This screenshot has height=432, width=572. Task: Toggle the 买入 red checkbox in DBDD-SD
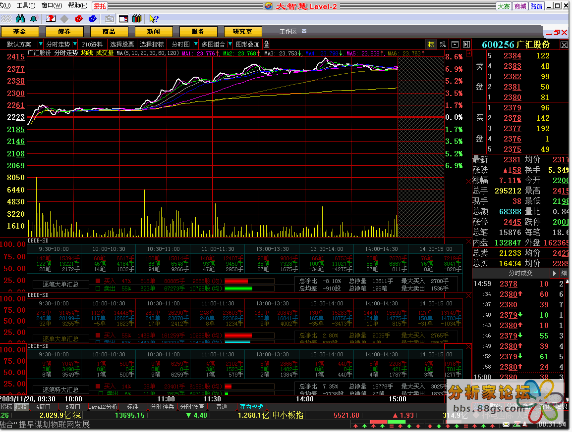tap(98, 335)
